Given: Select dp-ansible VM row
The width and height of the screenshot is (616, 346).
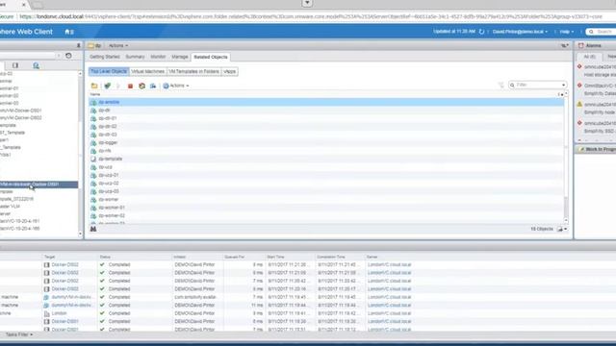Looking at the screenshot, I should click(326, 102).
